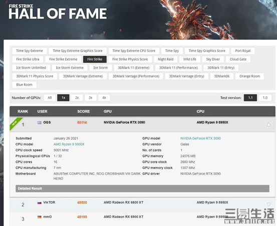The height and width of the screenshot is (226, 277).
Task: Select Ice Storm Extreme tab
Action: 70,68
